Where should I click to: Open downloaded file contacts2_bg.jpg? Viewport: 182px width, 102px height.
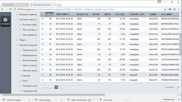(14, 100)
